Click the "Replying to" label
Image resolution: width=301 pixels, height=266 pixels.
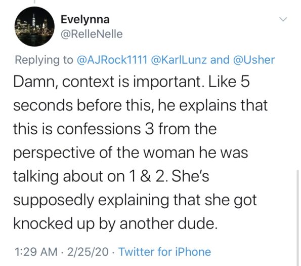(44, 60)
